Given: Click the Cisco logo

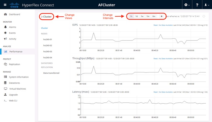Looking at the screenshot, I should coord(14,5).
